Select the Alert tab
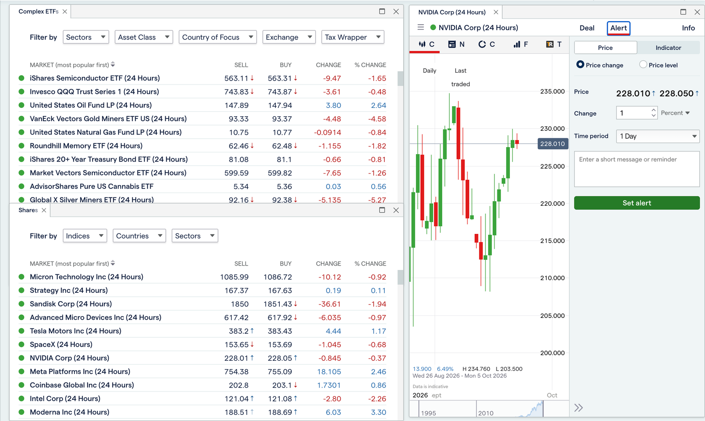Image resolution: width=705 pixels, height=421 pixels. tap(619, 28)
